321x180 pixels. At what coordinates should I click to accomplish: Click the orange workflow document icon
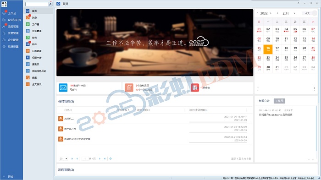coord(129,87)
